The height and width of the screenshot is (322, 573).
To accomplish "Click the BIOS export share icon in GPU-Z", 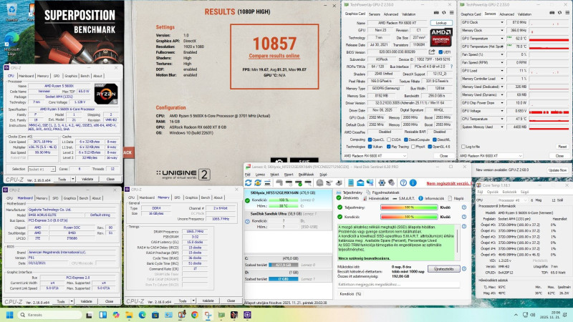I will pos(432,52).
